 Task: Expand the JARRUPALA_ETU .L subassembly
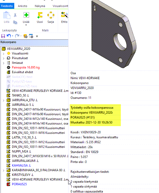(3, 100)
